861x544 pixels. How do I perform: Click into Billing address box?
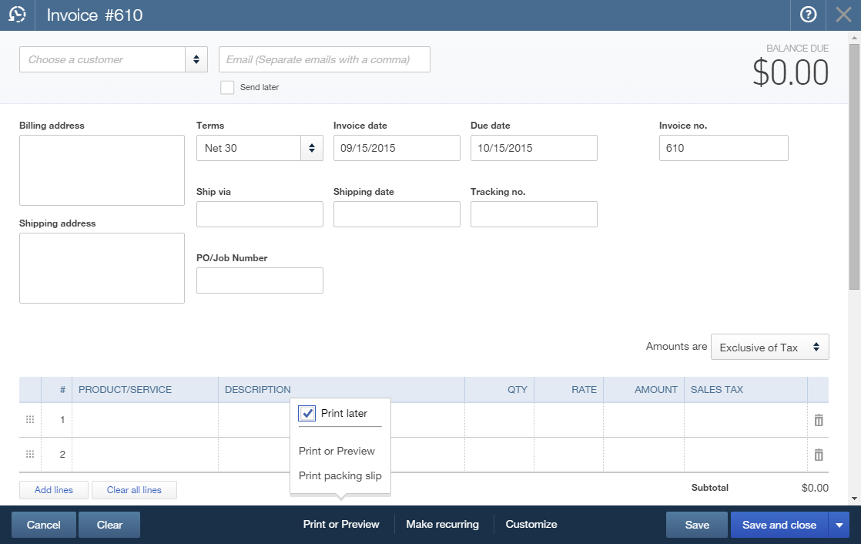click(x=102, y=170)
